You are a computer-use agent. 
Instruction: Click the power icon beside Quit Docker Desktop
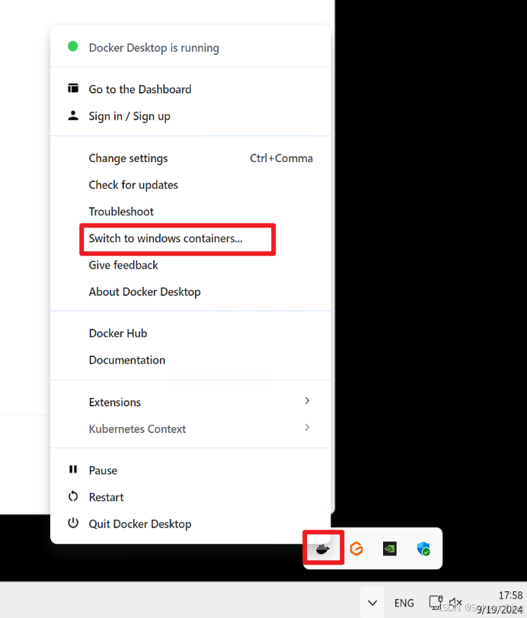coord(73,523)
